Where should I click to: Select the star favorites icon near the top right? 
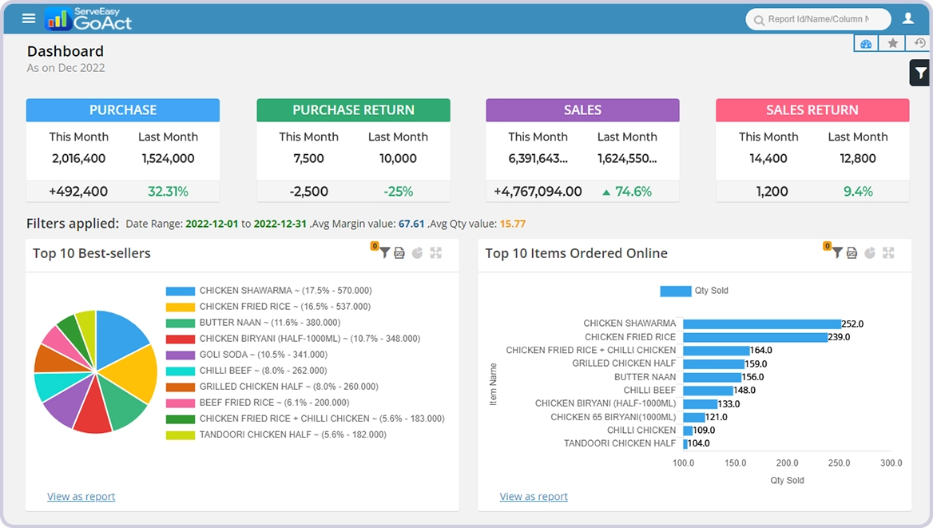[892, 42]
